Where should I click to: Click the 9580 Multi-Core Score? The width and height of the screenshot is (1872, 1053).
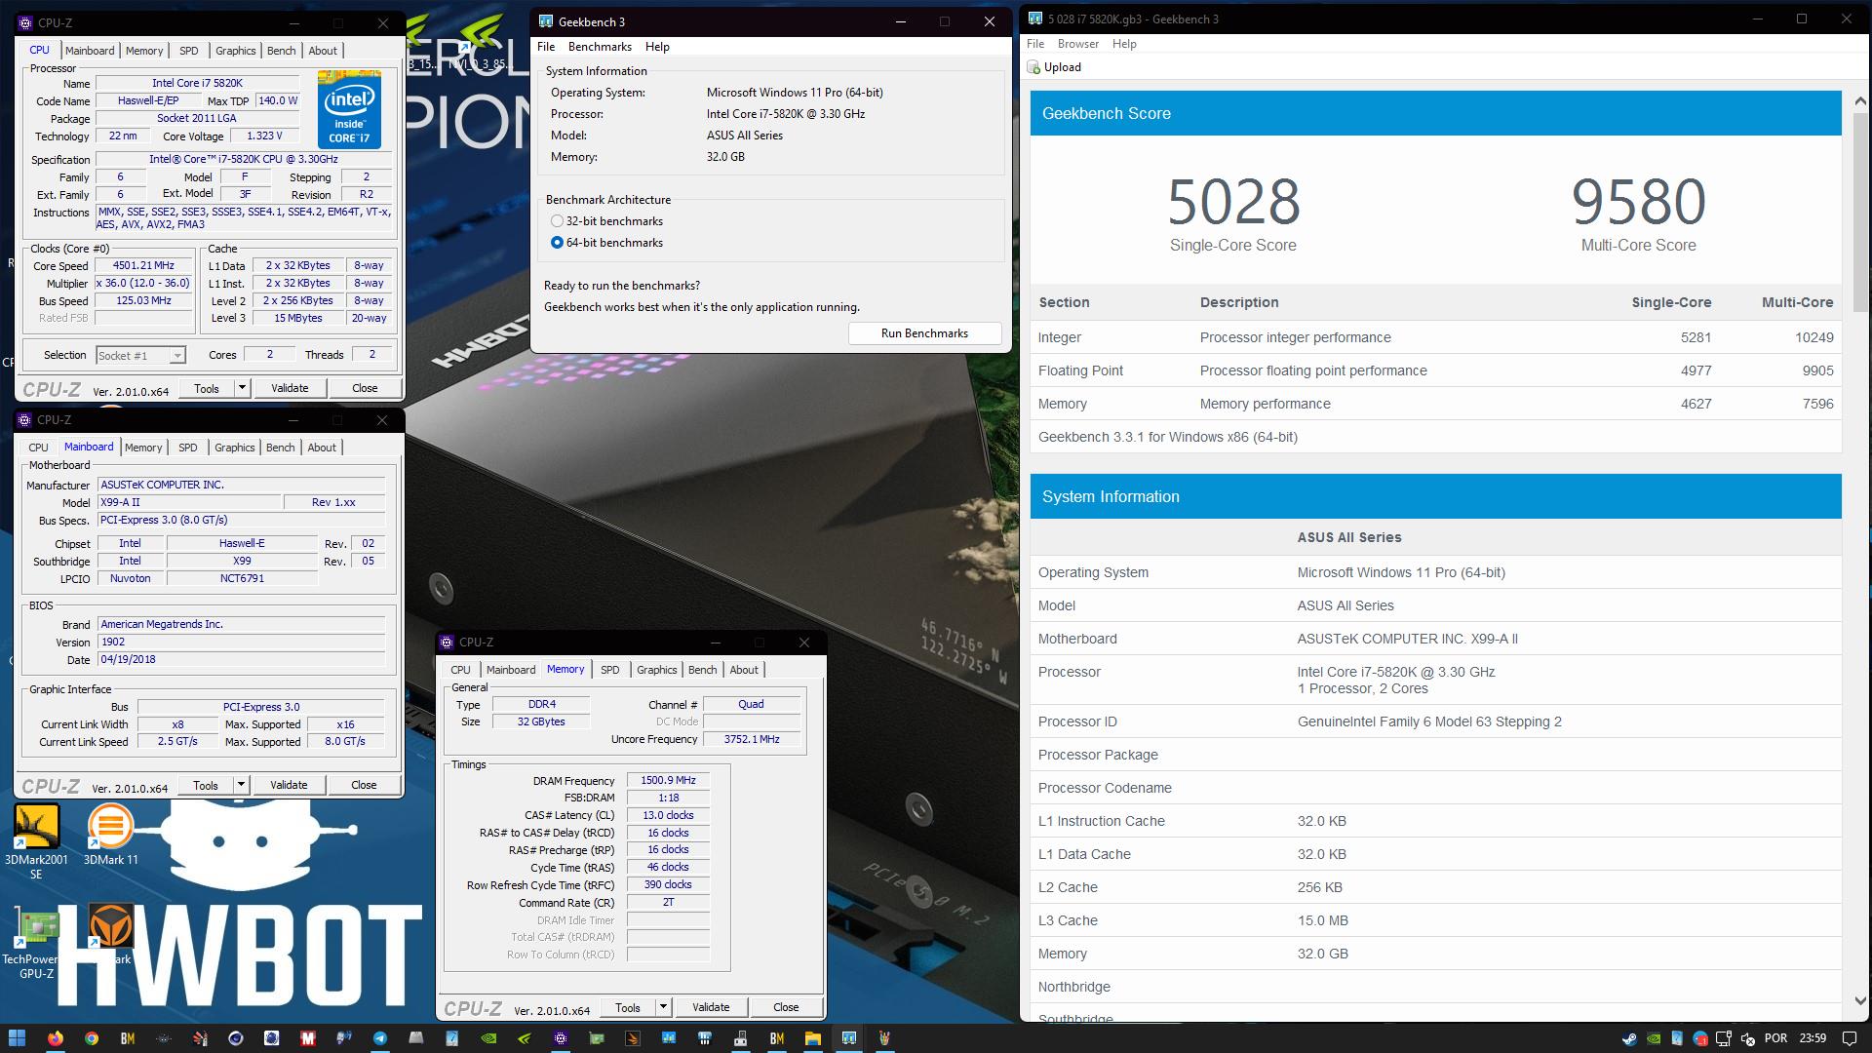click(1638, 202)
